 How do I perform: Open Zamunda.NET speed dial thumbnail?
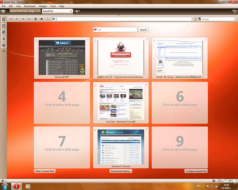(x=62, y=58)
